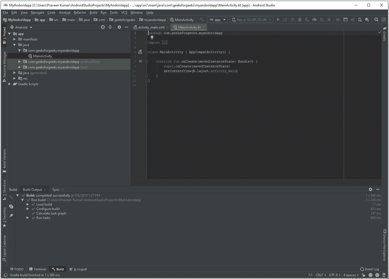Pin the Build tool window tab
Image resolution: width=389 pixels, height=279 pixels.
11,216
